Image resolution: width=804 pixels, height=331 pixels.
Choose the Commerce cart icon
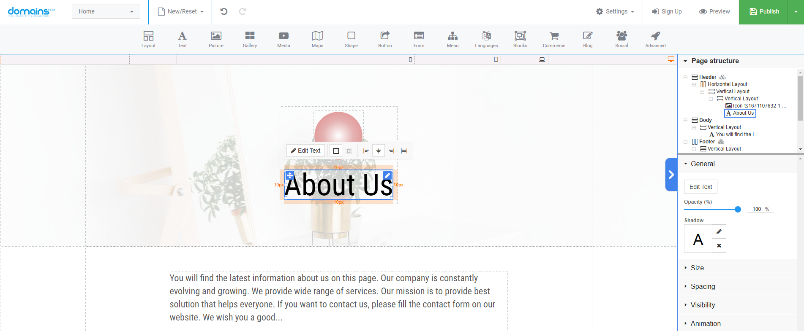(554, 36)
